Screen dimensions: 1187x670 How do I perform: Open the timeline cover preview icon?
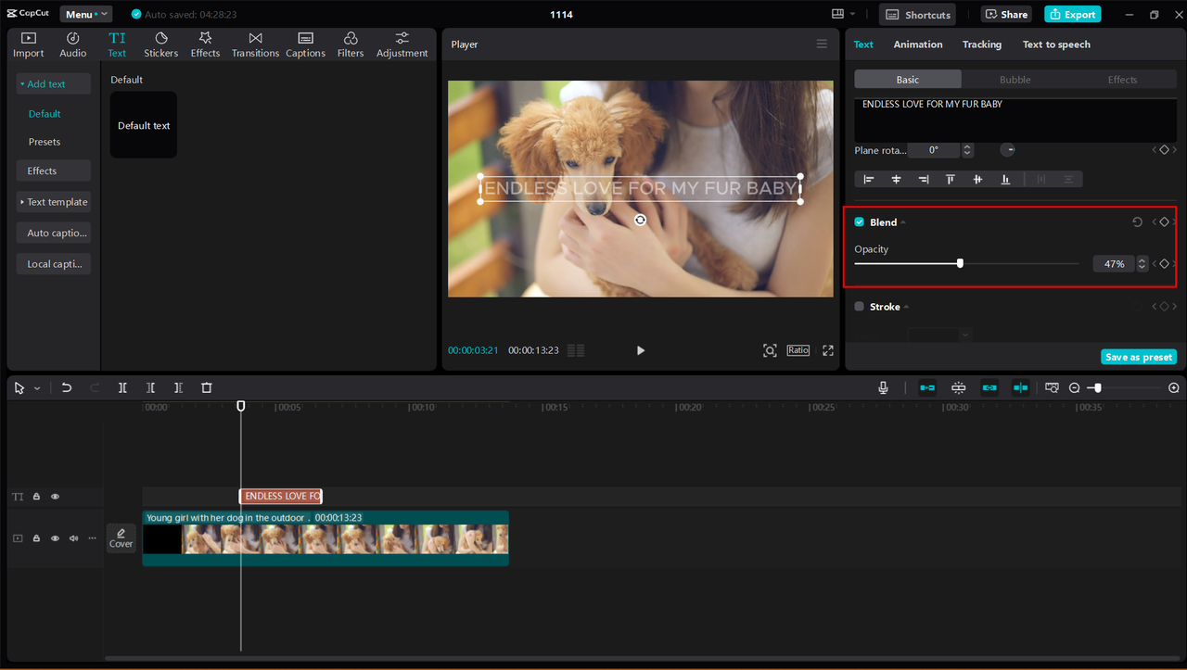pos(1052,388)
